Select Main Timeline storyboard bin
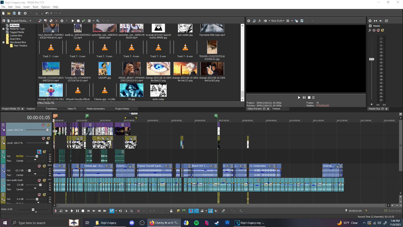This screenshot has width=403, height=227. coord(20,46)
